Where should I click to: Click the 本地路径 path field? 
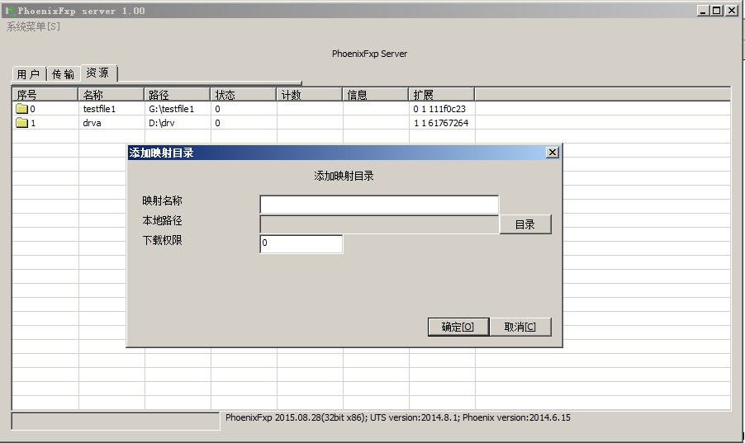[379, 224]
